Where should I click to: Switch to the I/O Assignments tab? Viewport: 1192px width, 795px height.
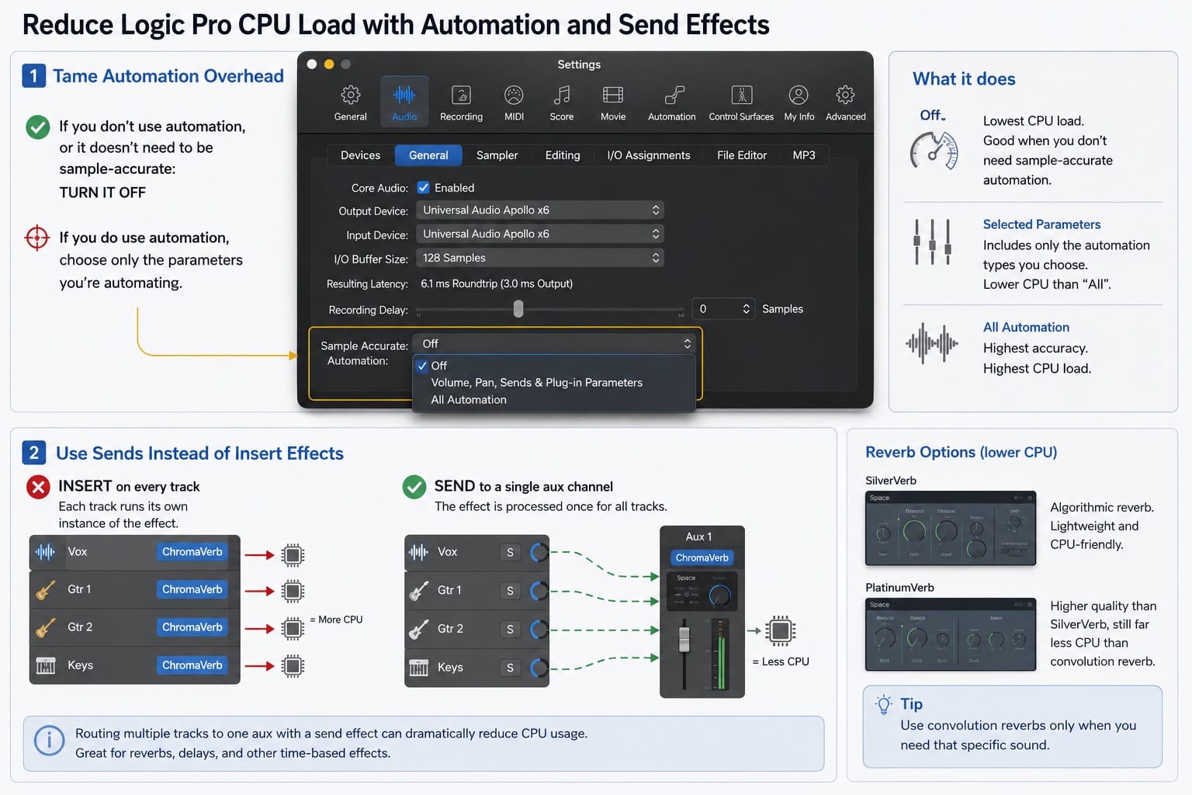click(x=649, y=155)
